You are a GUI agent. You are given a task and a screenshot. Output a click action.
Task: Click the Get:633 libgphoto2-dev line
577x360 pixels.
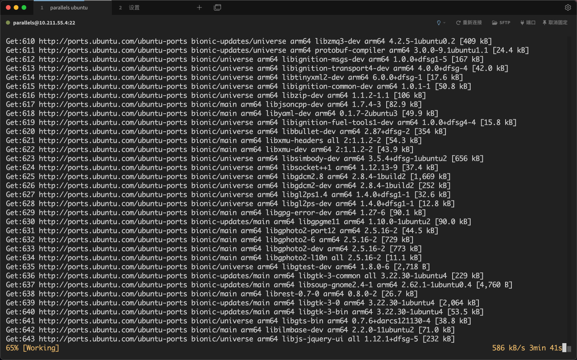coord(214,249)
